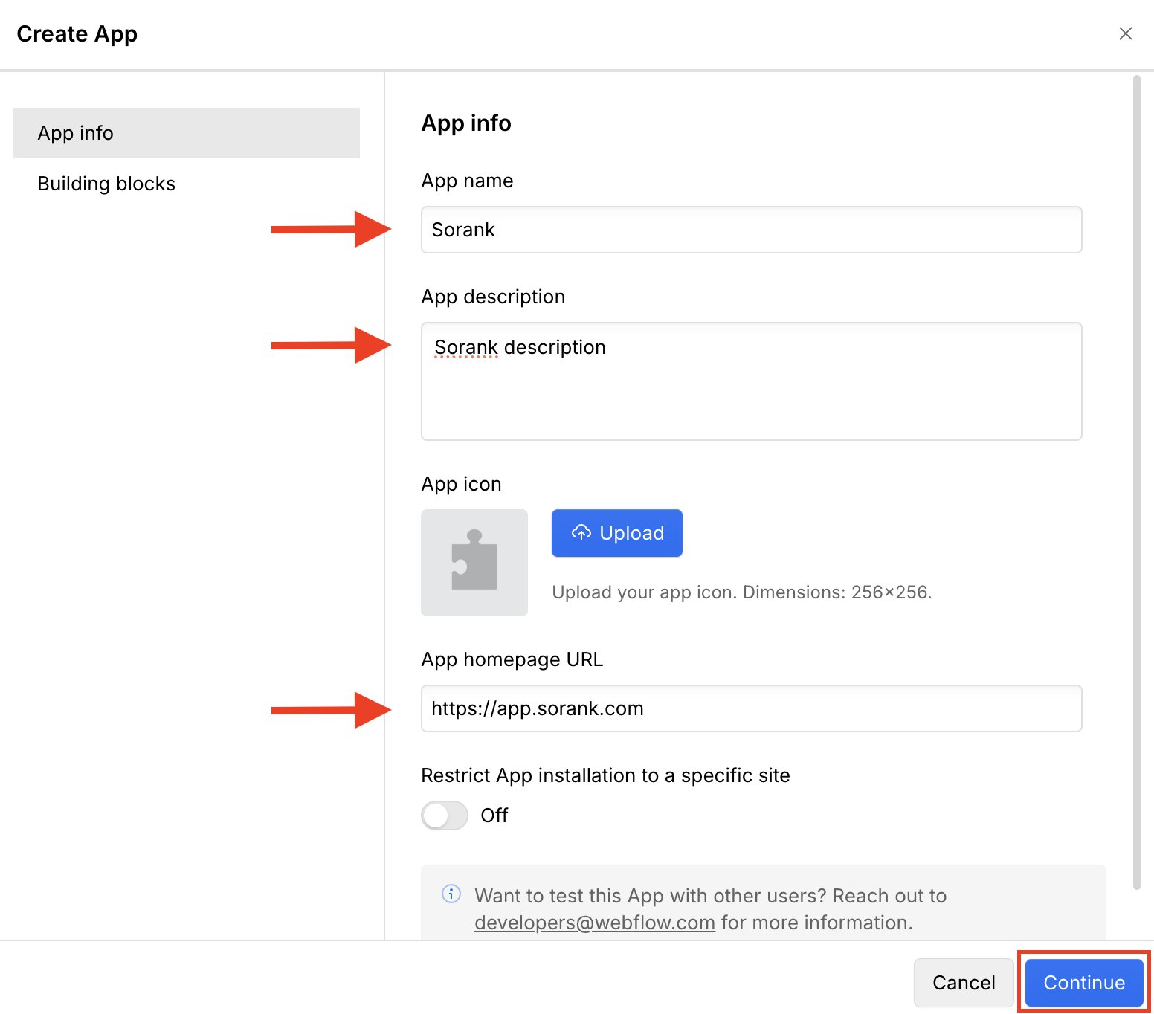Cancel the app creation

click(x=964, y=983)
